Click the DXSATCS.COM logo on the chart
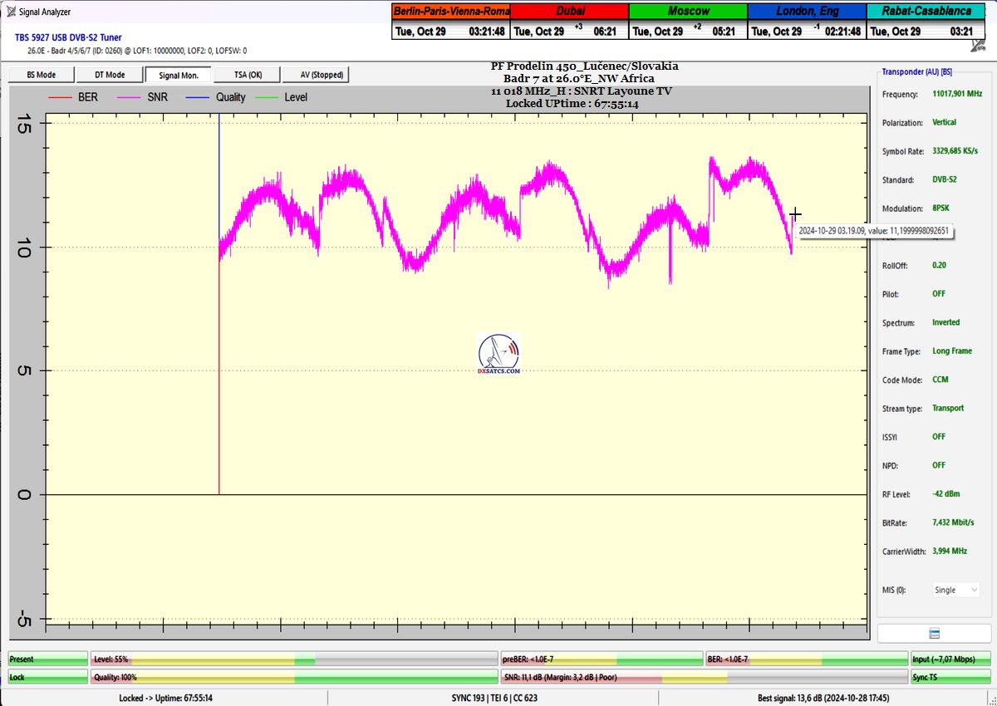This screenshot has height=706, width=997. [498, 355]
